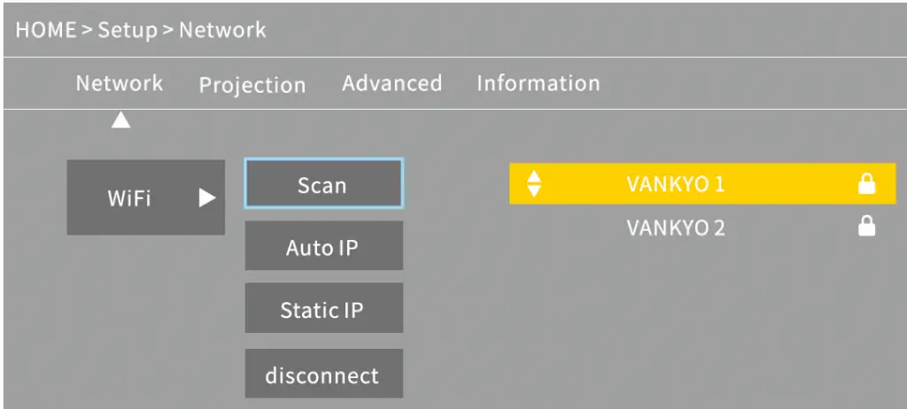Expand WiFi options using the right arrow

tap(207, 197)
